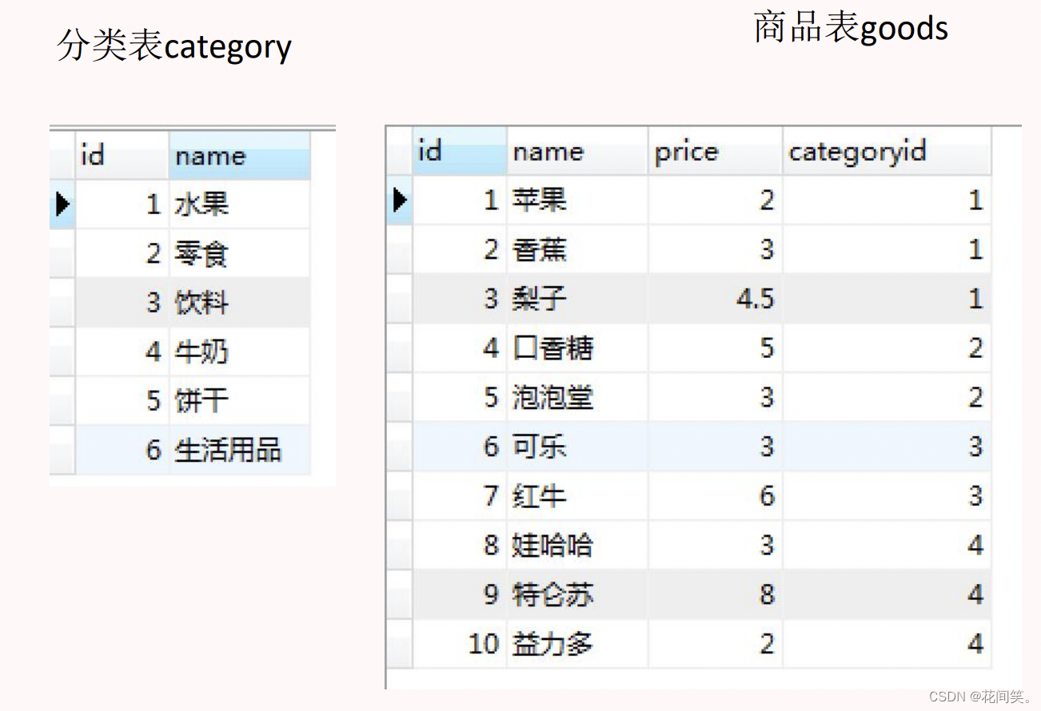This screenshot has height=711, width=1041.
Task: Click the 泡泡堂 cell in goods table
Action: point(577,397)
